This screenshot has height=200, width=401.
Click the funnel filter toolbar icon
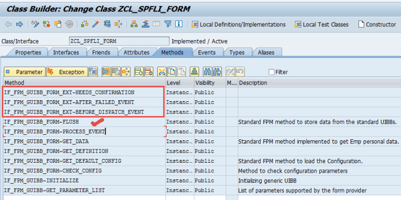(168, 24)
